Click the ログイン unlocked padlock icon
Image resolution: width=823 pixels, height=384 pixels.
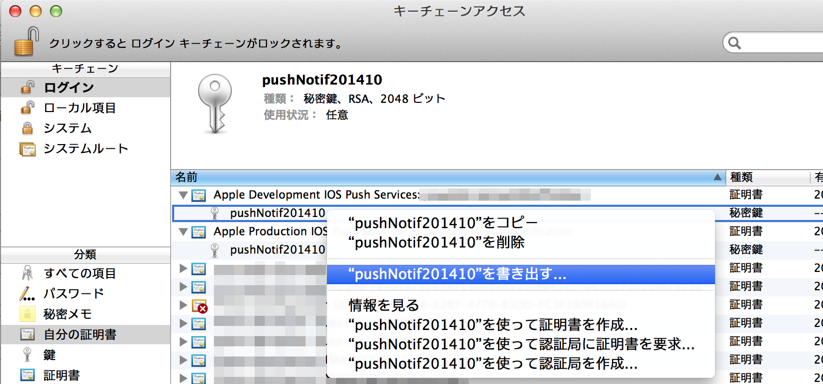[28, 88]
